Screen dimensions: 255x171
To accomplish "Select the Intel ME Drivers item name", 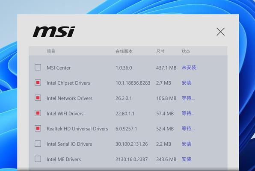I will click(x=64, y=159).
